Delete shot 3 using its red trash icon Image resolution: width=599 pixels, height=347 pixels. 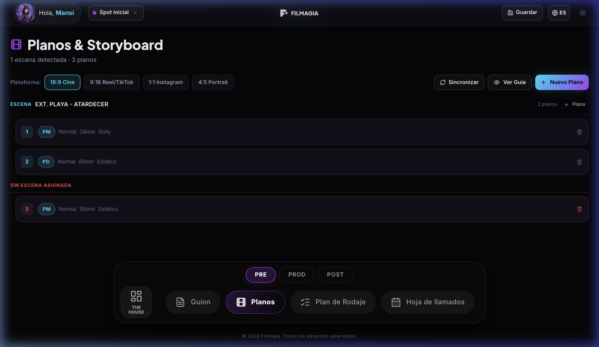(x=579, y=209)
